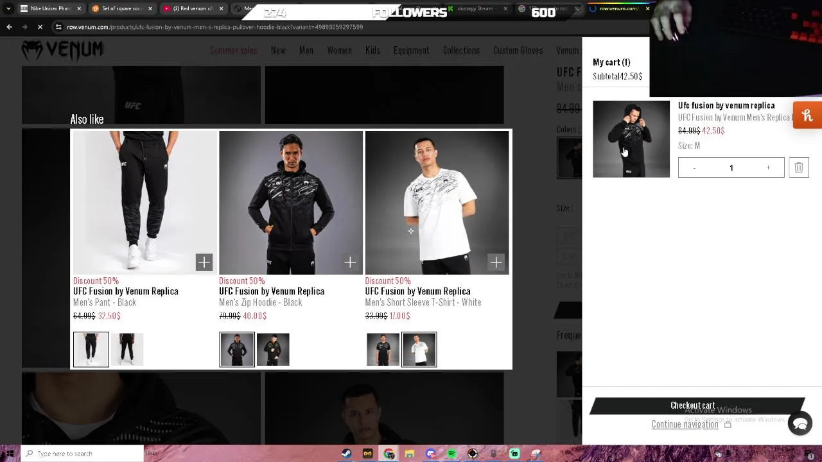The image size is (822, 462).
Task: Open Equipment navigation menu
Action: coord(411,50)
